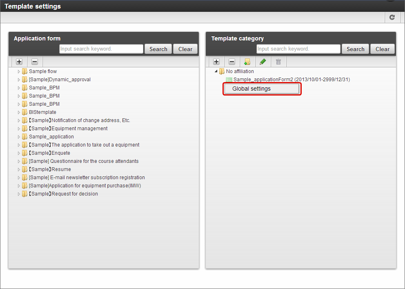Select the 【Sample】Resume item

(x=50, y=169)
